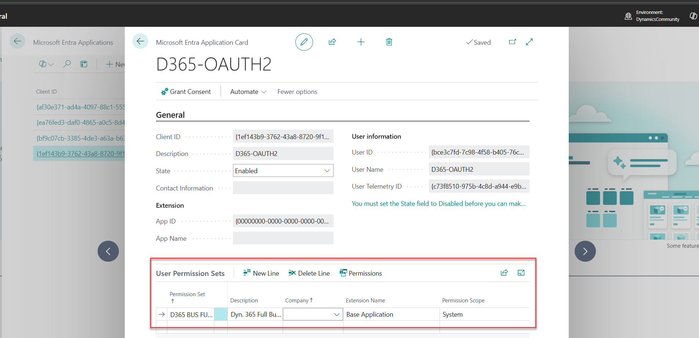
Task: Select client ID starting bf9c07cb in list
Action: [80, 138]
